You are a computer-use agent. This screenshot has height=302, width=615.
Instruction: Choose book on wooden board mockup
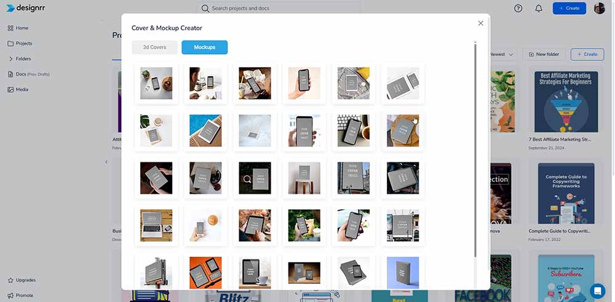403,130
